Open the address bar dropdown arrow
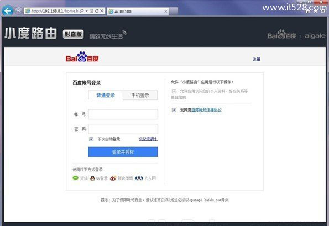This screenshot has height=226, width=329. [86, 11]
